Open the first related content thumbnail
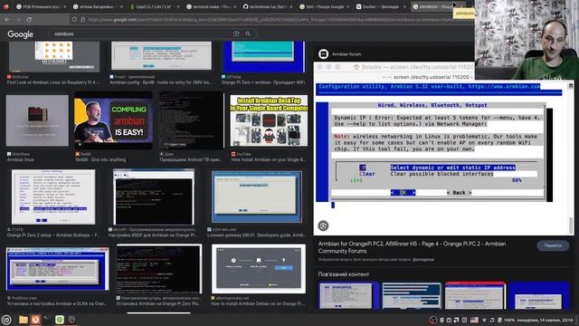 pyautogui.click(x=348, y=296)
